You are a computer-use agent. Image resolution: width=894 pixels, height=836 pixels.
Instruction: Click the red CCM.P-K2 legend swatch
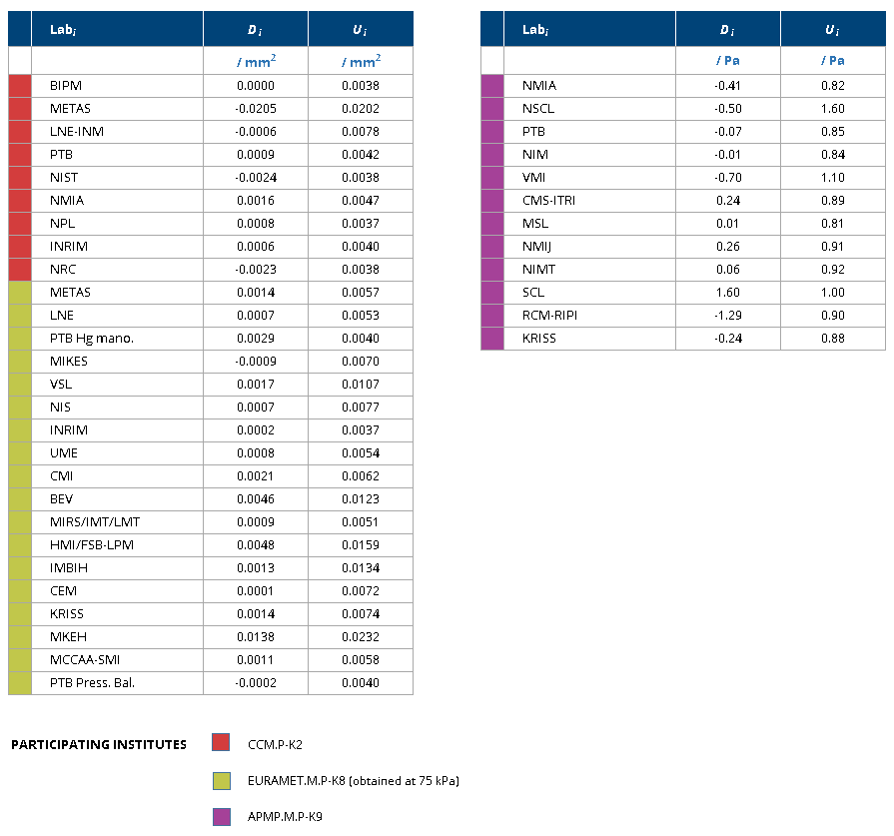click(x=221, y=742)
